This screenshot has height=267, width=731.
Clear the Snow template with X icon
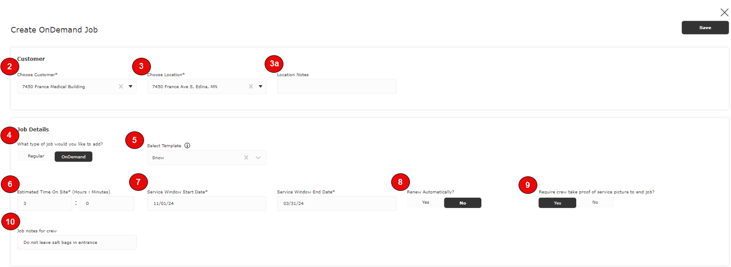tap(246, 157)
